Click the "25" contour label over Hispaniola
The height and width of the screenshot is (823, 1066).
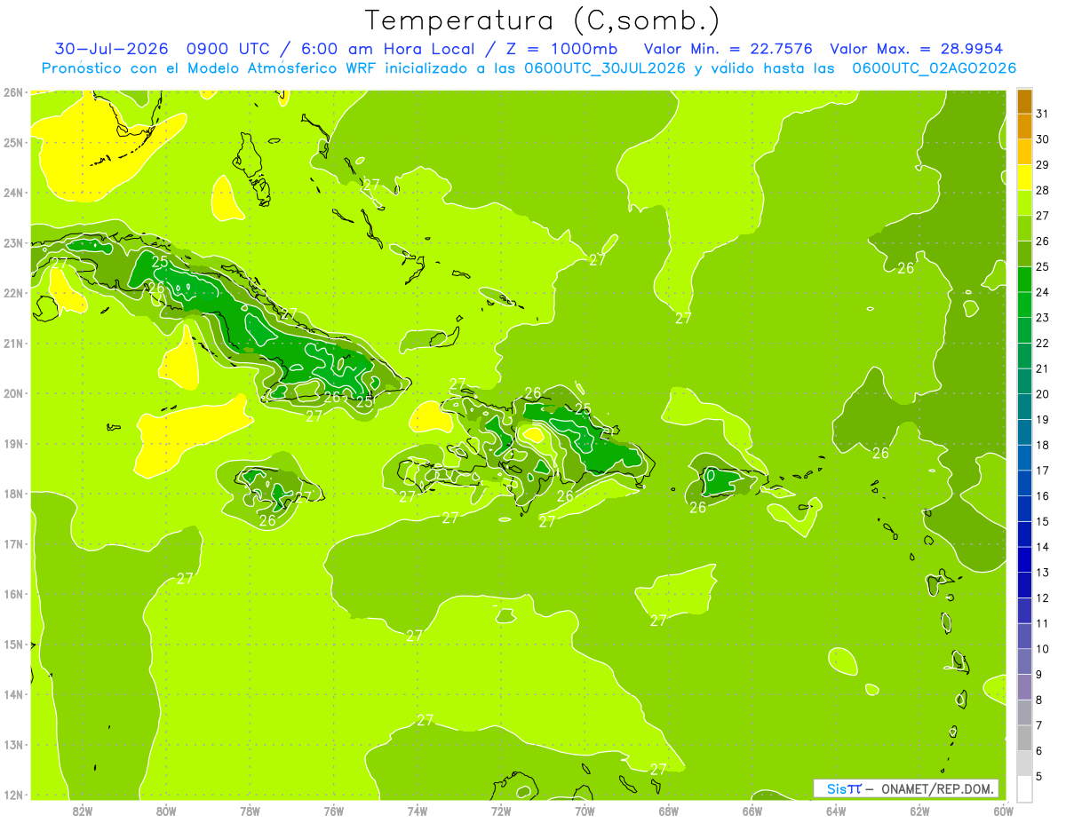click(x=583, y=409)
